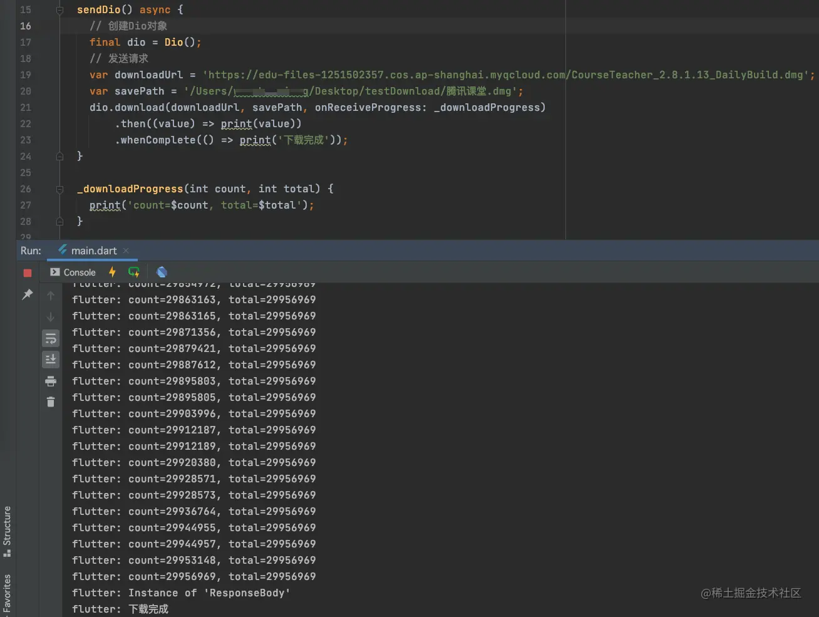Toggle soft-wrap in the console output
The width and height of the screenshot is (819, 617).
(51, 339)
